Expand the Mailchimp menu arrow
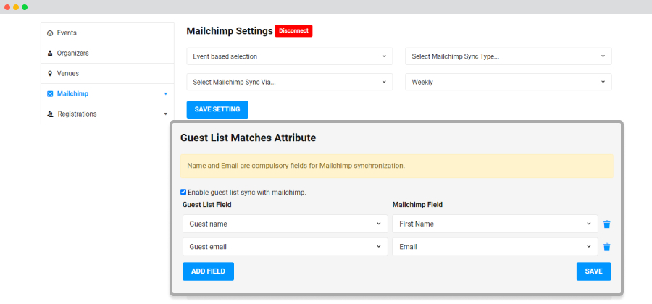The image size is (652, 304). (x=165, y=94)
